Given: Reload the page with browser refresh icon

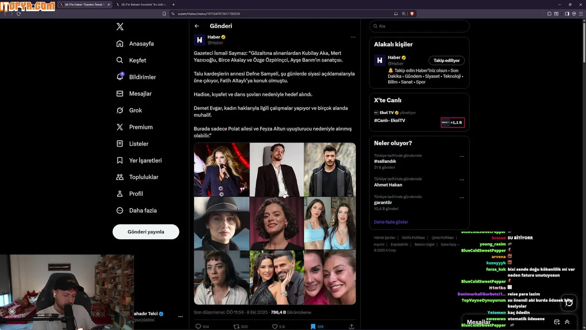Looking at the screenshot, I should [x=19, y=14].
